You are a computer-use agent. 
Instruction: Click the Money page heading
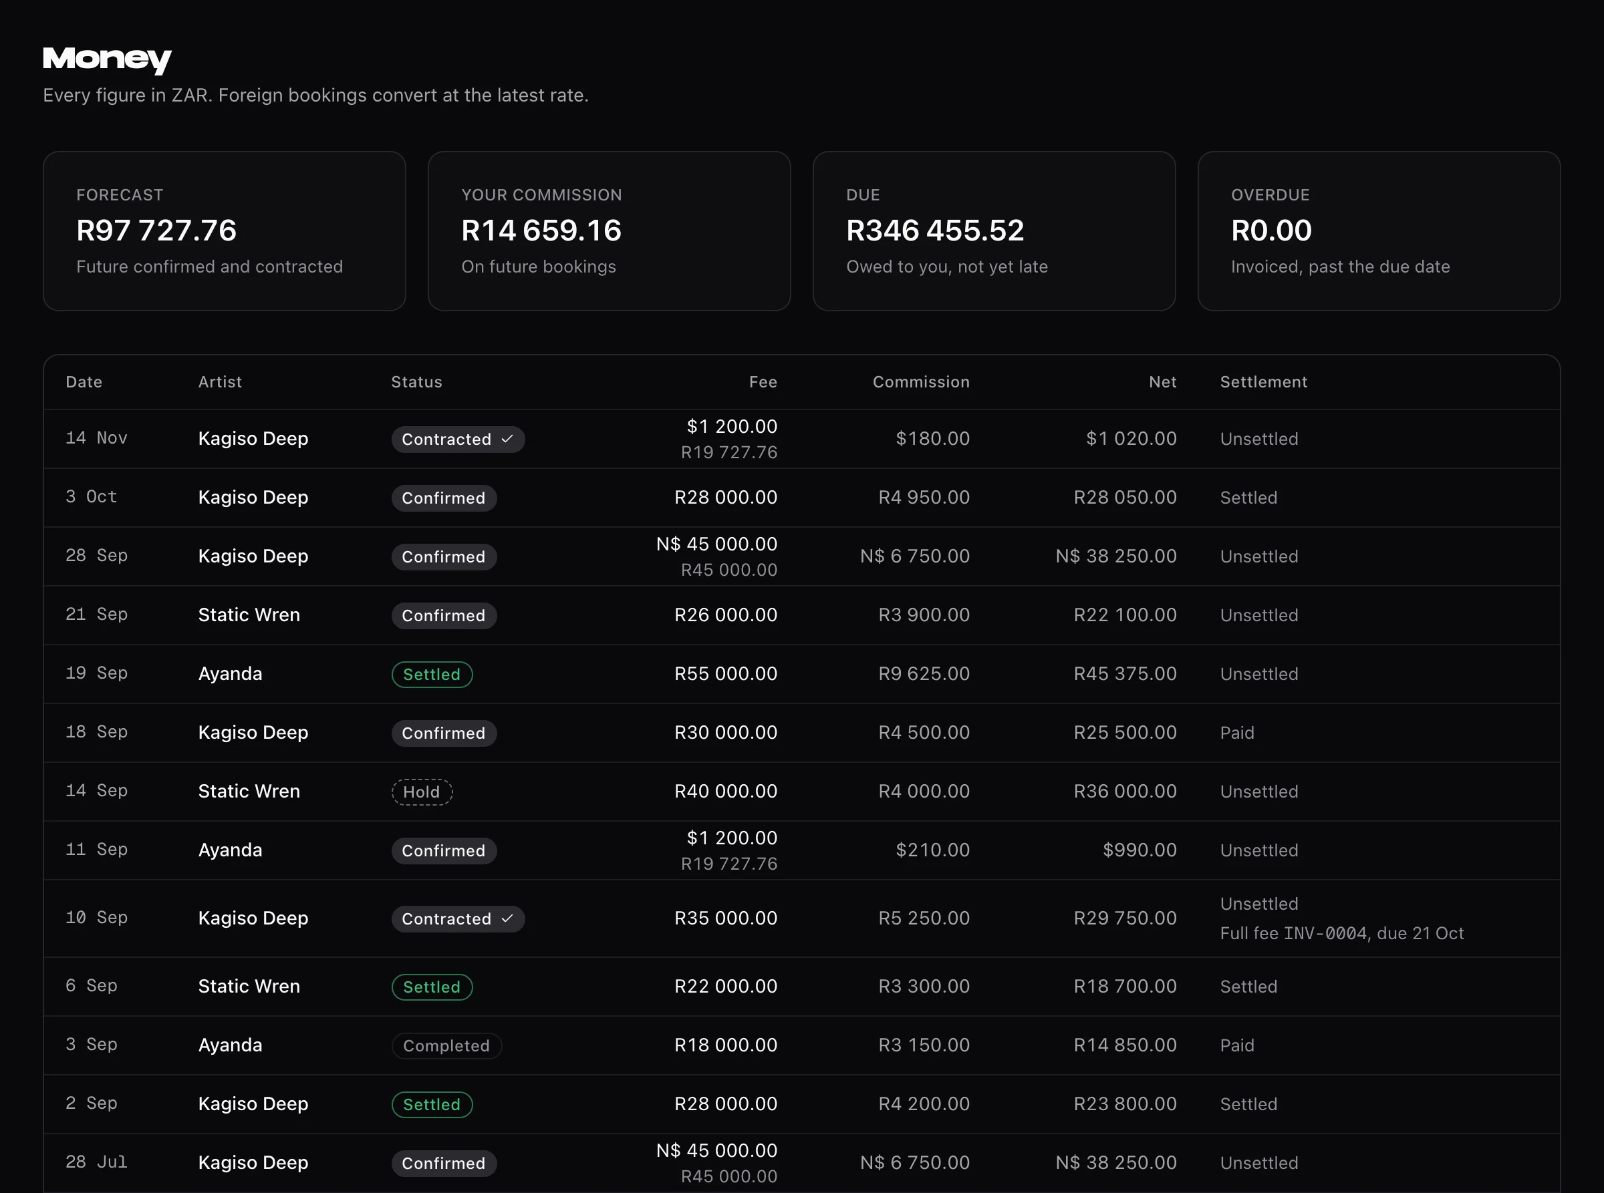pos(107,60)
